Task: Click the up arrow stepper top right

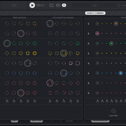Action: pyautogui.click(x=119, y=4)
